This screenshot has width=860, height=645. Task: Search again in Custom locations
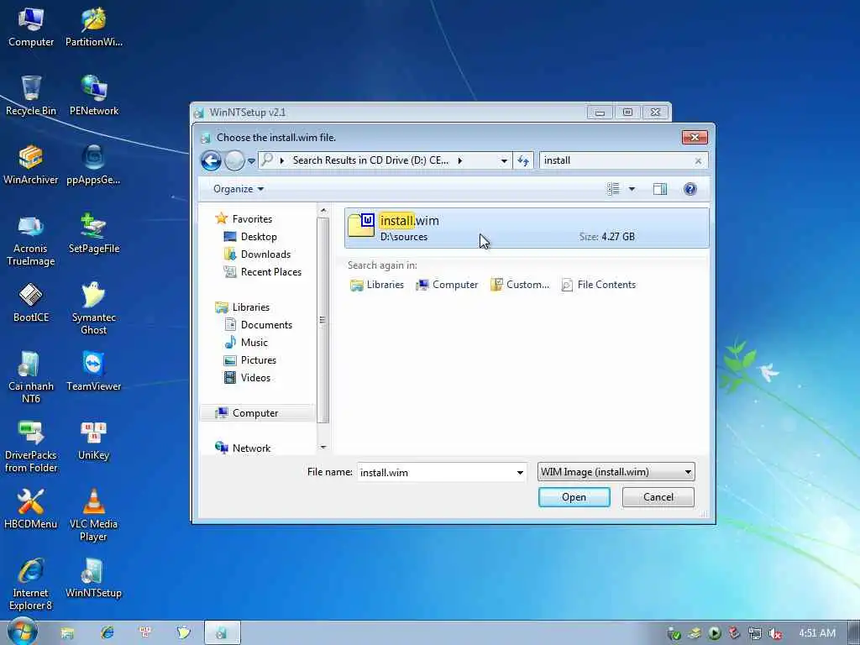click(519, 285)
